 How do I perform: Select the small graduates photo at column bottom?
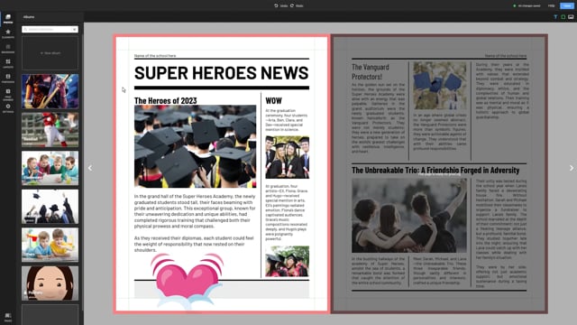[x=288, y=261]
